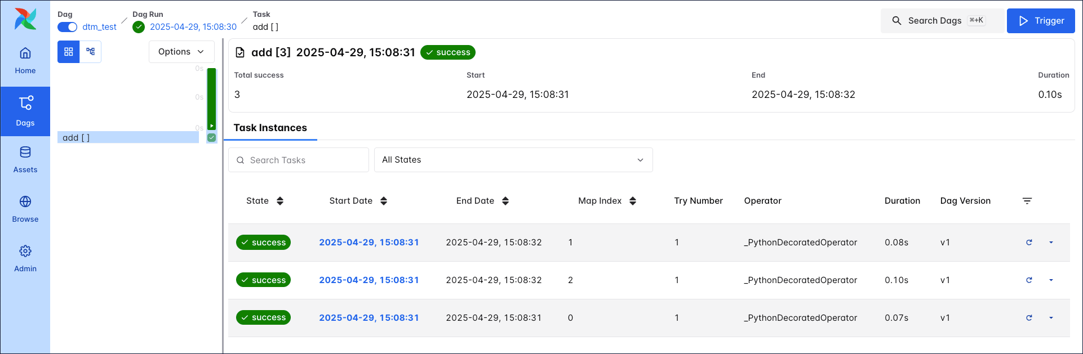Click the Airflow logo icon

(25, 19)
